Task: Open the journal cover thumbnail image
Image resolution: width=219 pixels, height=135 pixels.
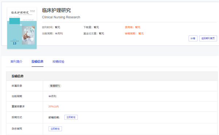Action: [22, 28]
